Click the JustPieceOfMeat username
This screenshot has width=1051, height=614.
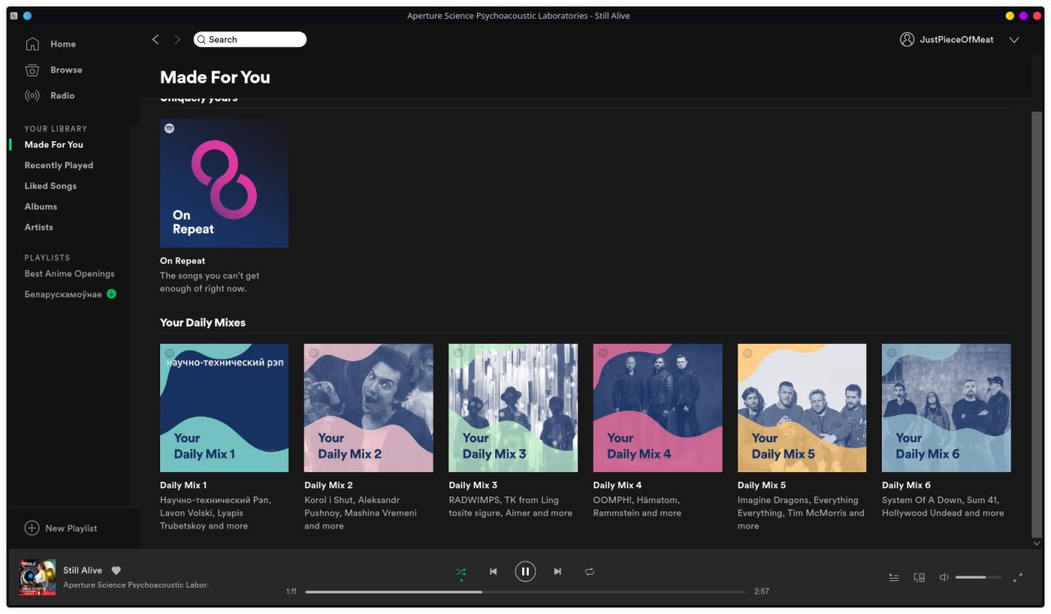[x=957, y=39]
